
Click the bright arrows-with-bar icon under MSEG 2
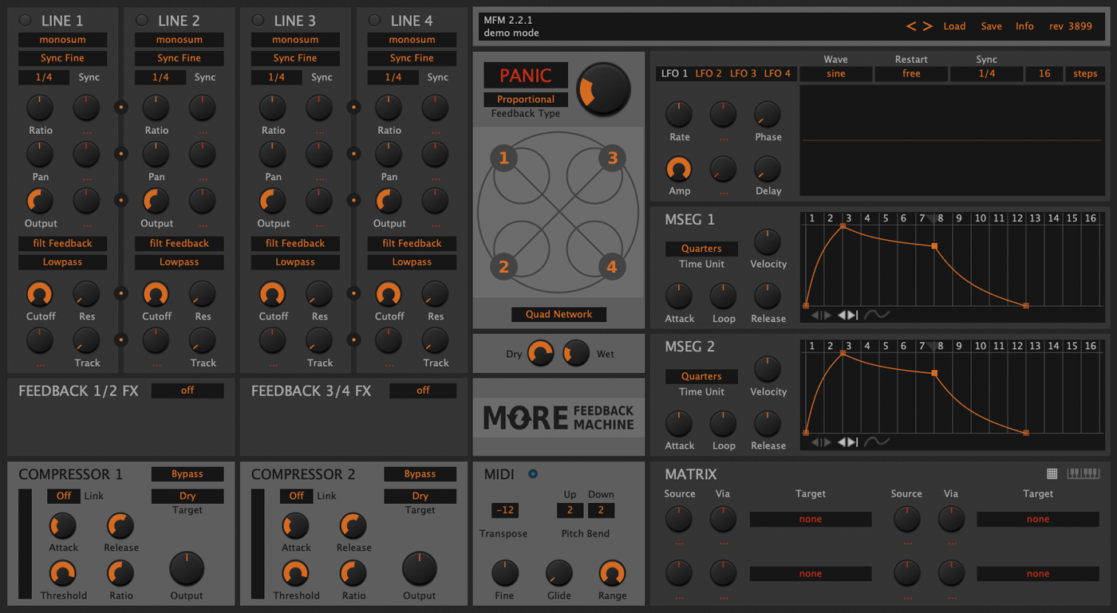click(848, 442)
